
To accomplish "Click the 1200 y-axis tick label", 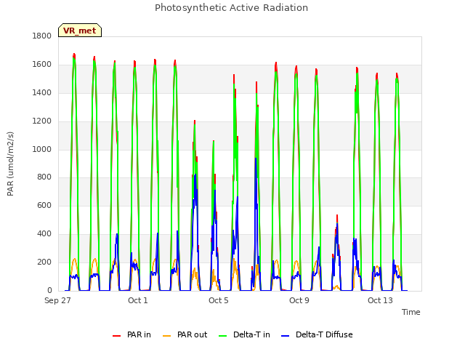I will 42,121.
